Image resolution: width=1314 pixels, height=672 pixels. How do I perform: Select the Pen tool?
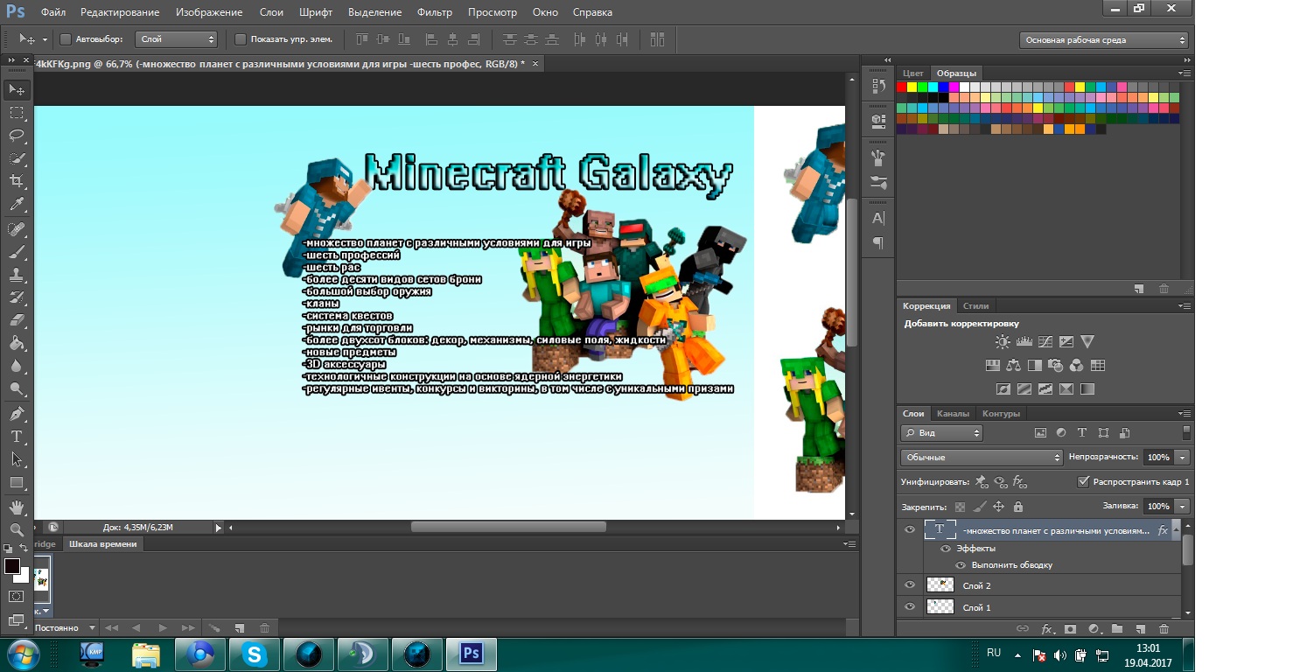tap(17, 413)
